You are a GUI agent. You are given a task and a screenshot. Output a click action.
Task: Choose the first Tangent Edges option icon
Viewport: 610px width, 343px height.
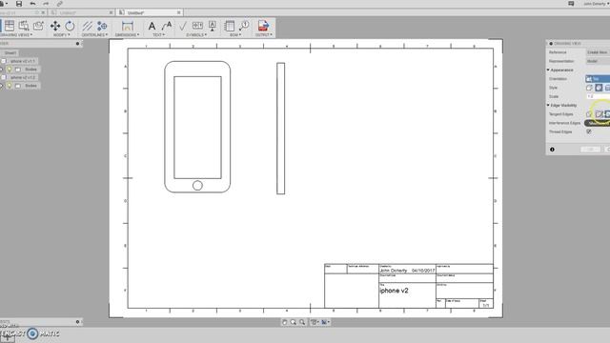(589, 114)
